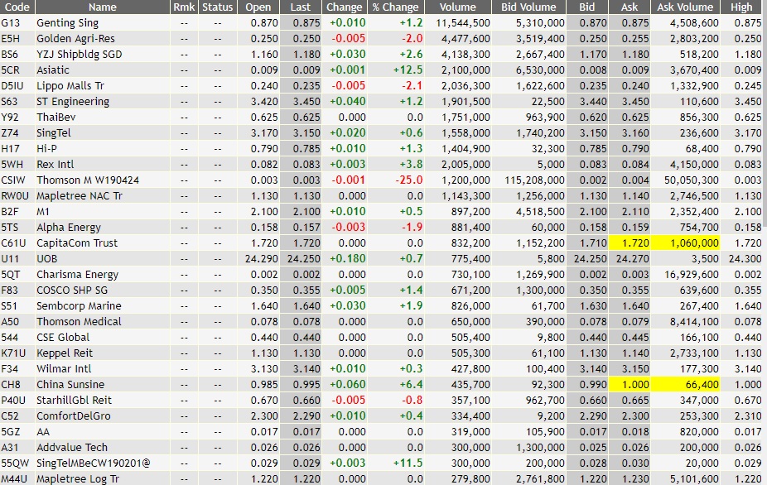Image resolution: width=767 pixels, height=485 pixels.
Task: Select StarhillGbl Reit stock name
Action: pyautogui.click(x=75, y=400)
